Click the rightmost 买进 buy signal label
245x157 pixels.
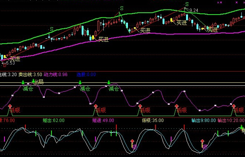point(213,29)
